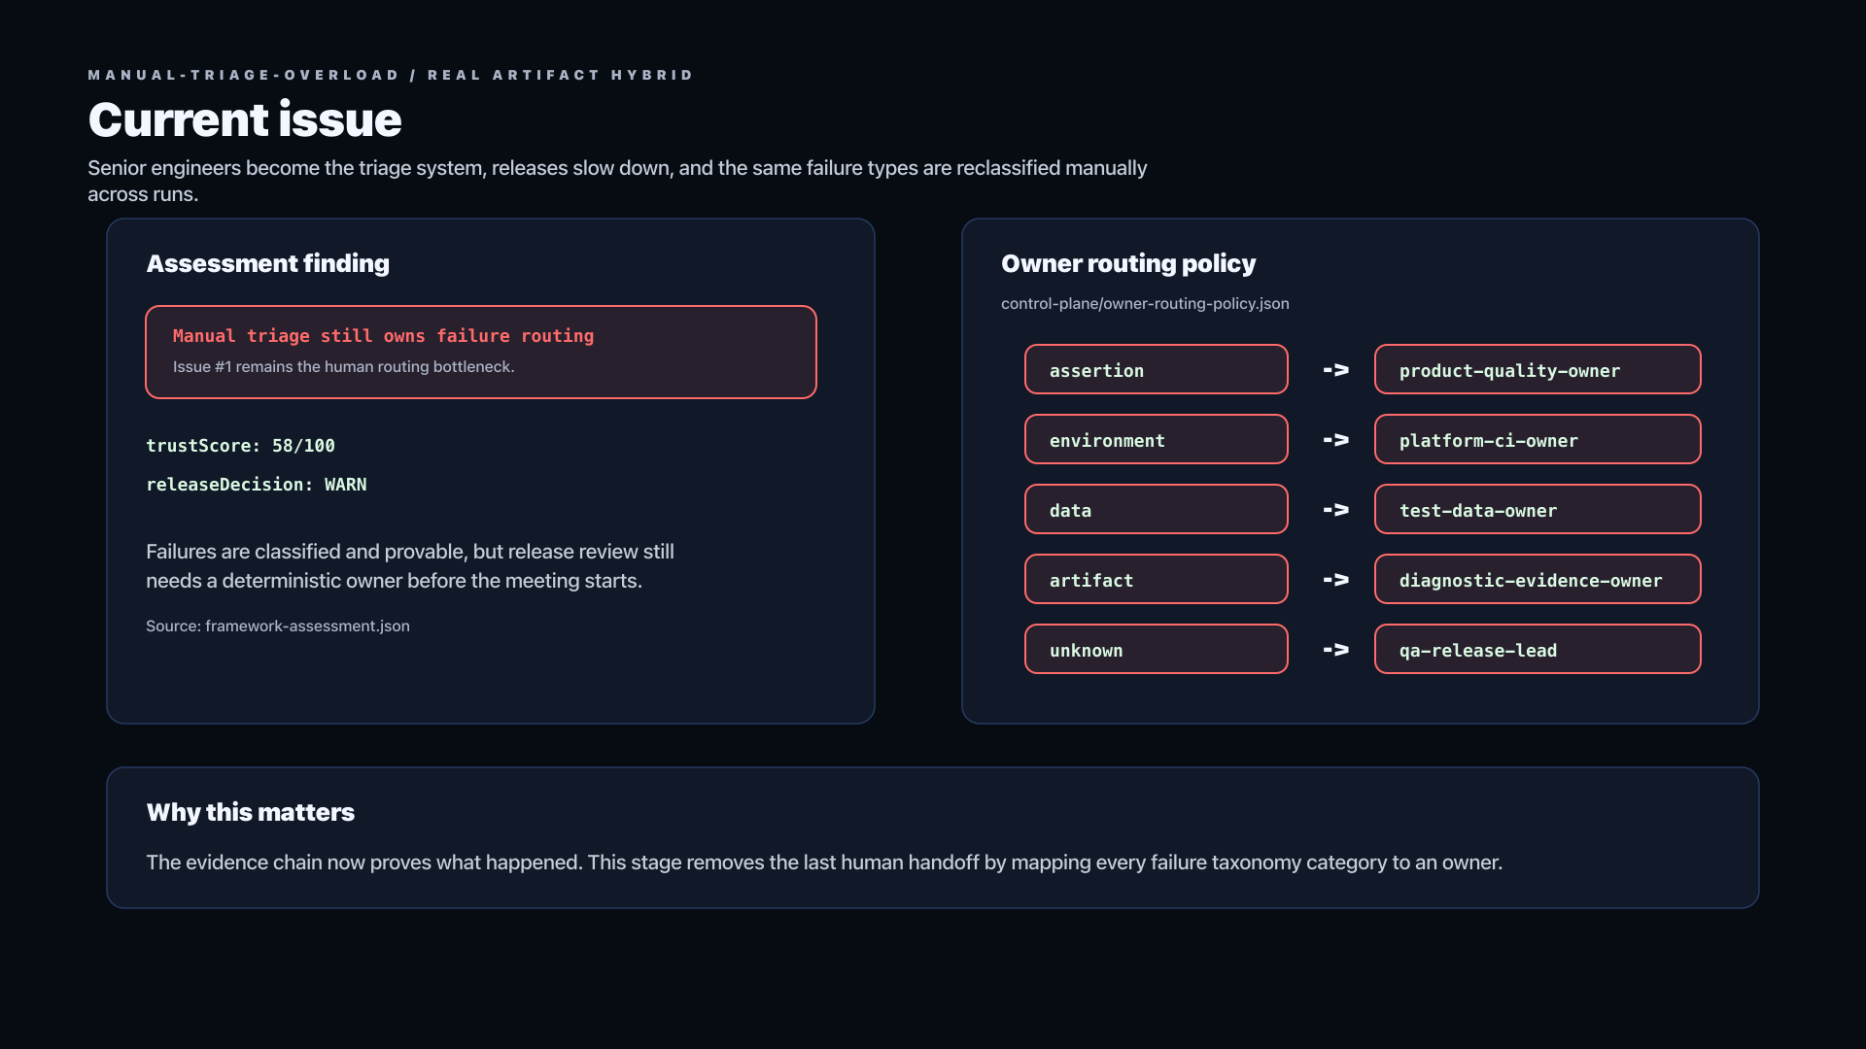The height and width of the screenshot is (1049, 1866).
Task: Select the red 'Manual triage still owns failure routing' alert
Action: (481, 352)
